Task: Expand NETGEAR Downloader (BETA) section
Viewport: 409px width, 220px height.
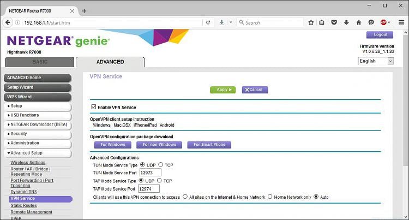Action: pos(37,125)
